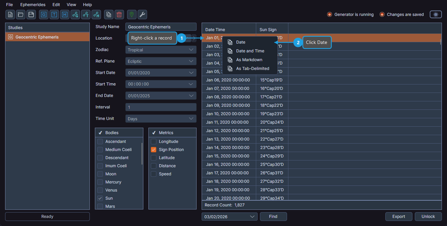This screenshot has height=226, width=447.
Task: Expand the Time Unit dropdown
Action: coord(161,118)
